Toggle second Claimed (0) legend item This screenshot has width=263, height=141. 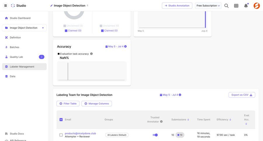109,31
